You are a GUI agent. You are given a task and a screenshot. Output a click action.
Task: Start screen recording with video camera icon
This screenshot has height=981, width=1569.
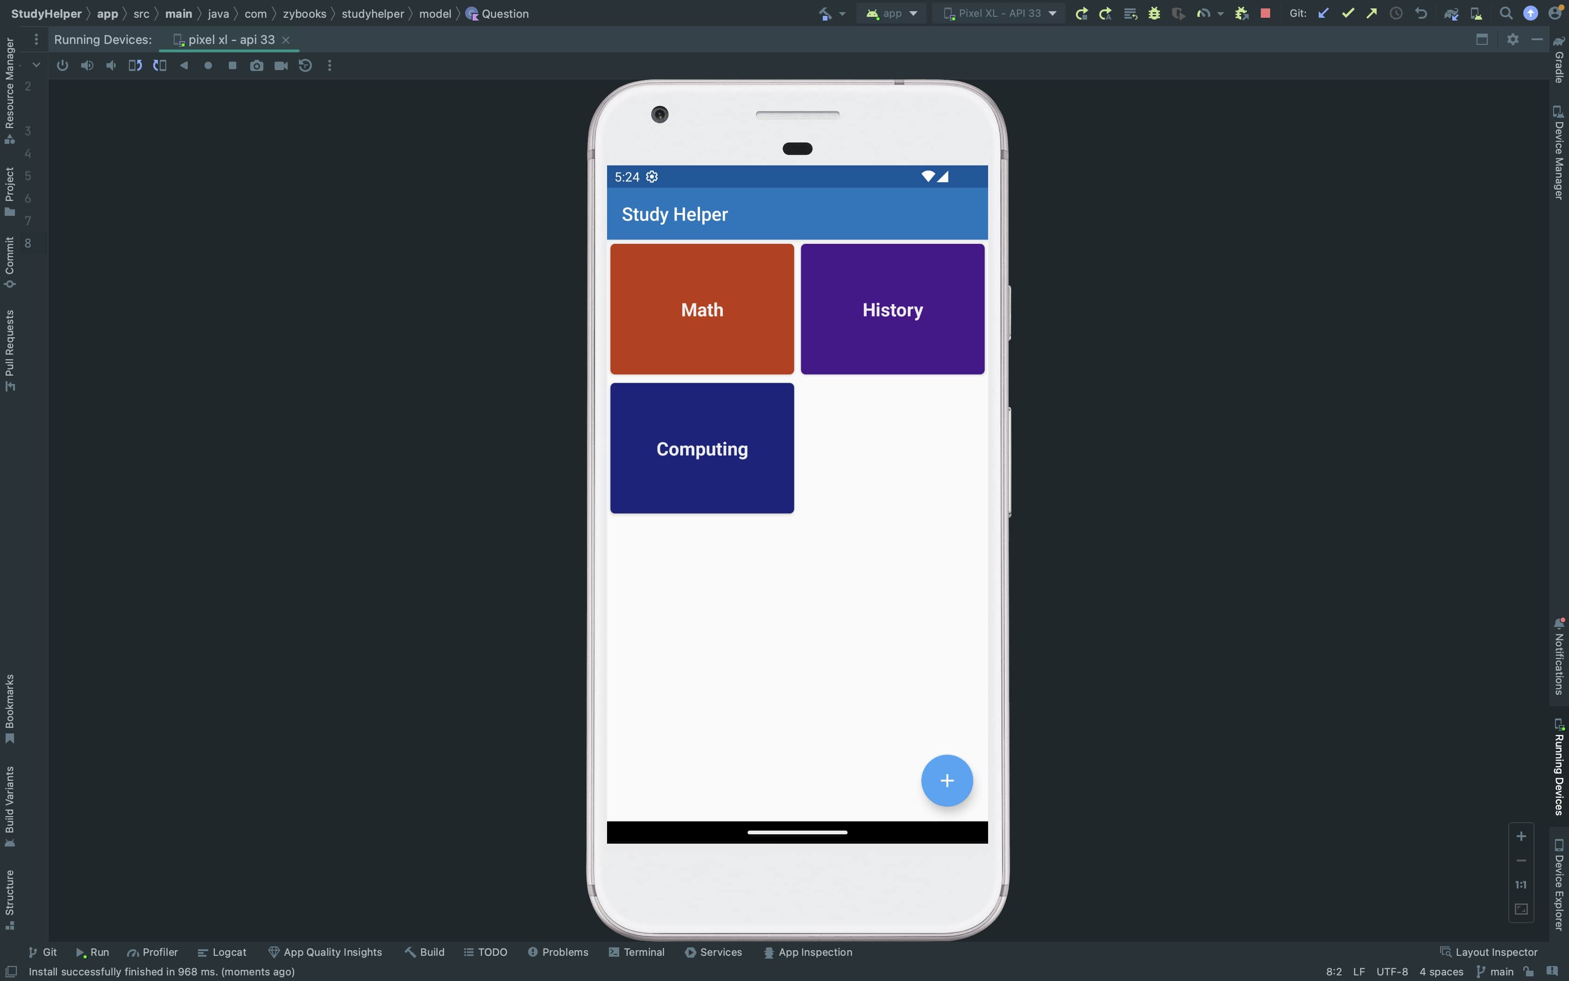tap(282, 65)
